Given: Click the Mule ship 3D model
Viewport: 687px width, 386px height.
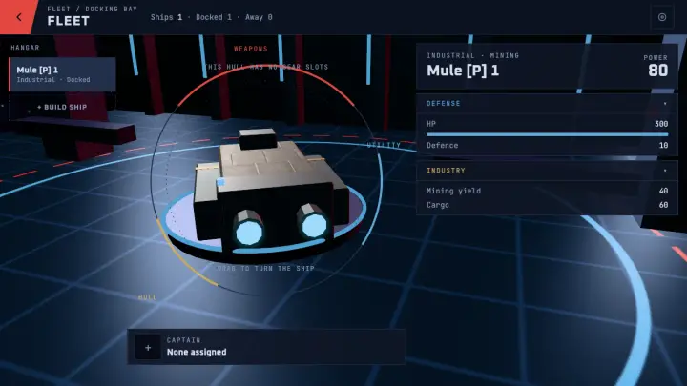Looking at the screenshot, I should [270, 193].
